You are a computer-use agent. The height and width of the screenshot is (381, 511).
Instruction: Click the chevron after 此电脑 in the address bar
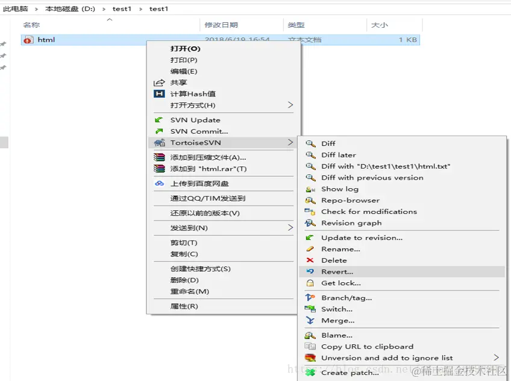[36, 9]
